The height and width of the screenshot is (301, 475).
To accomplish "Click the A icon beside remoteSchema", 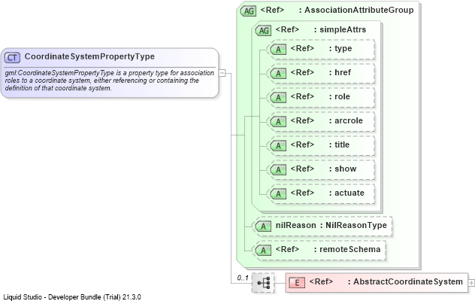I will point(263,250).
